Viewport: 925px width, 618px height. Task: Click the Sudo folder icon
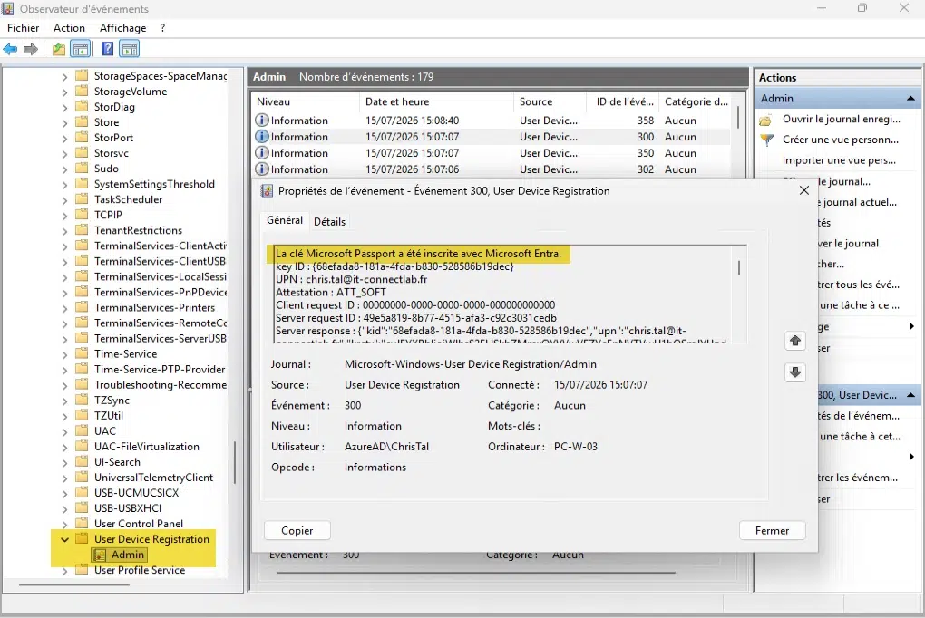click(x=82, y=168)
